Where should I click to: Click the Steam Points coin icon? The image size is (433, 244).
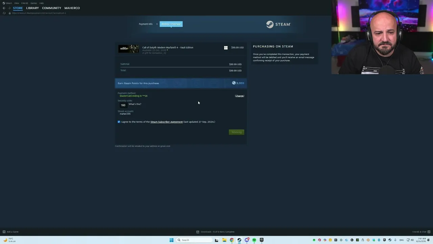[234, 83]
